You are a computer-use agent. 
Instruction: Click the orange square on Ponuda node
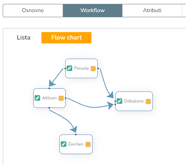click(x=93, y=68)
